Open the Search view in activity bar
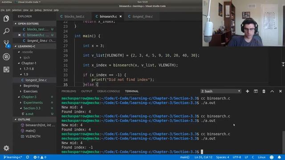This screenshot has height=160, width=285. click(6, 31)
